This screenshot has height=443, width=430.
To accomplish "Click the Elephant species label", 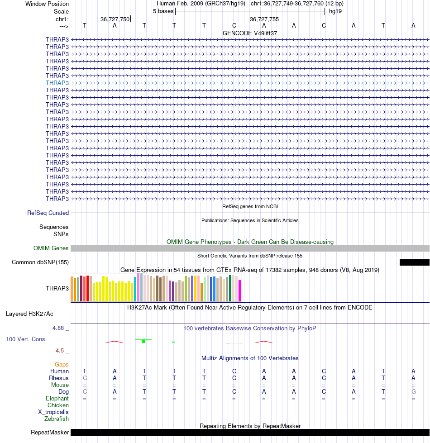I will pos(57,398).
